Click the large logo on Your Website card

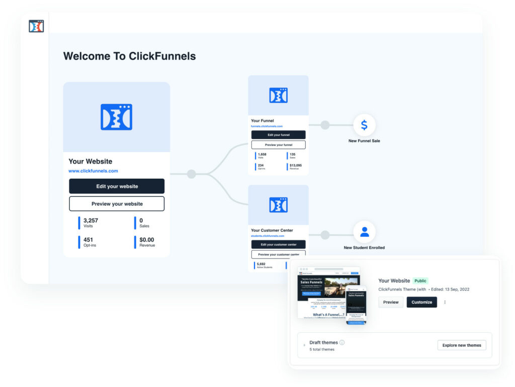[116, 117]
